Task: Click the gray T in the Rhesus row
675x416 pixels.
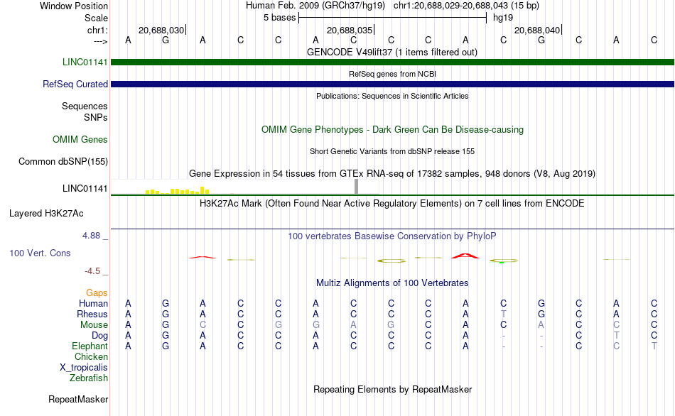Action: click(503, 314)
